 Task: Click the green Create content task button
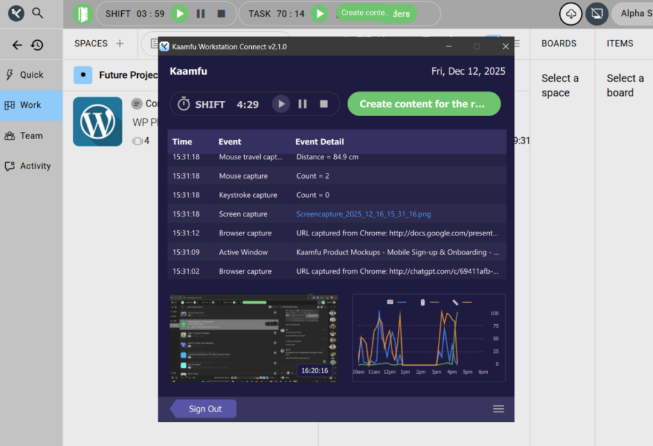tap(424, 104)
